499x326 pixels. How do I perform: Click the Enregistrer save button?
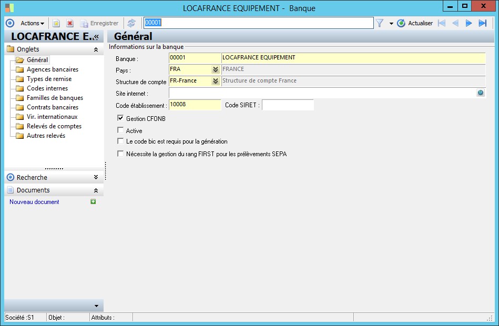(x=99, y=23)
